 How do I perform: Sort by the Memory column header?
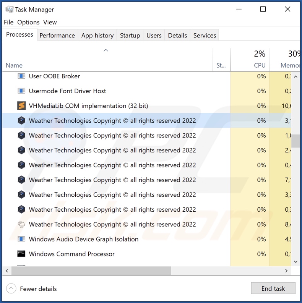click(284, 60)
